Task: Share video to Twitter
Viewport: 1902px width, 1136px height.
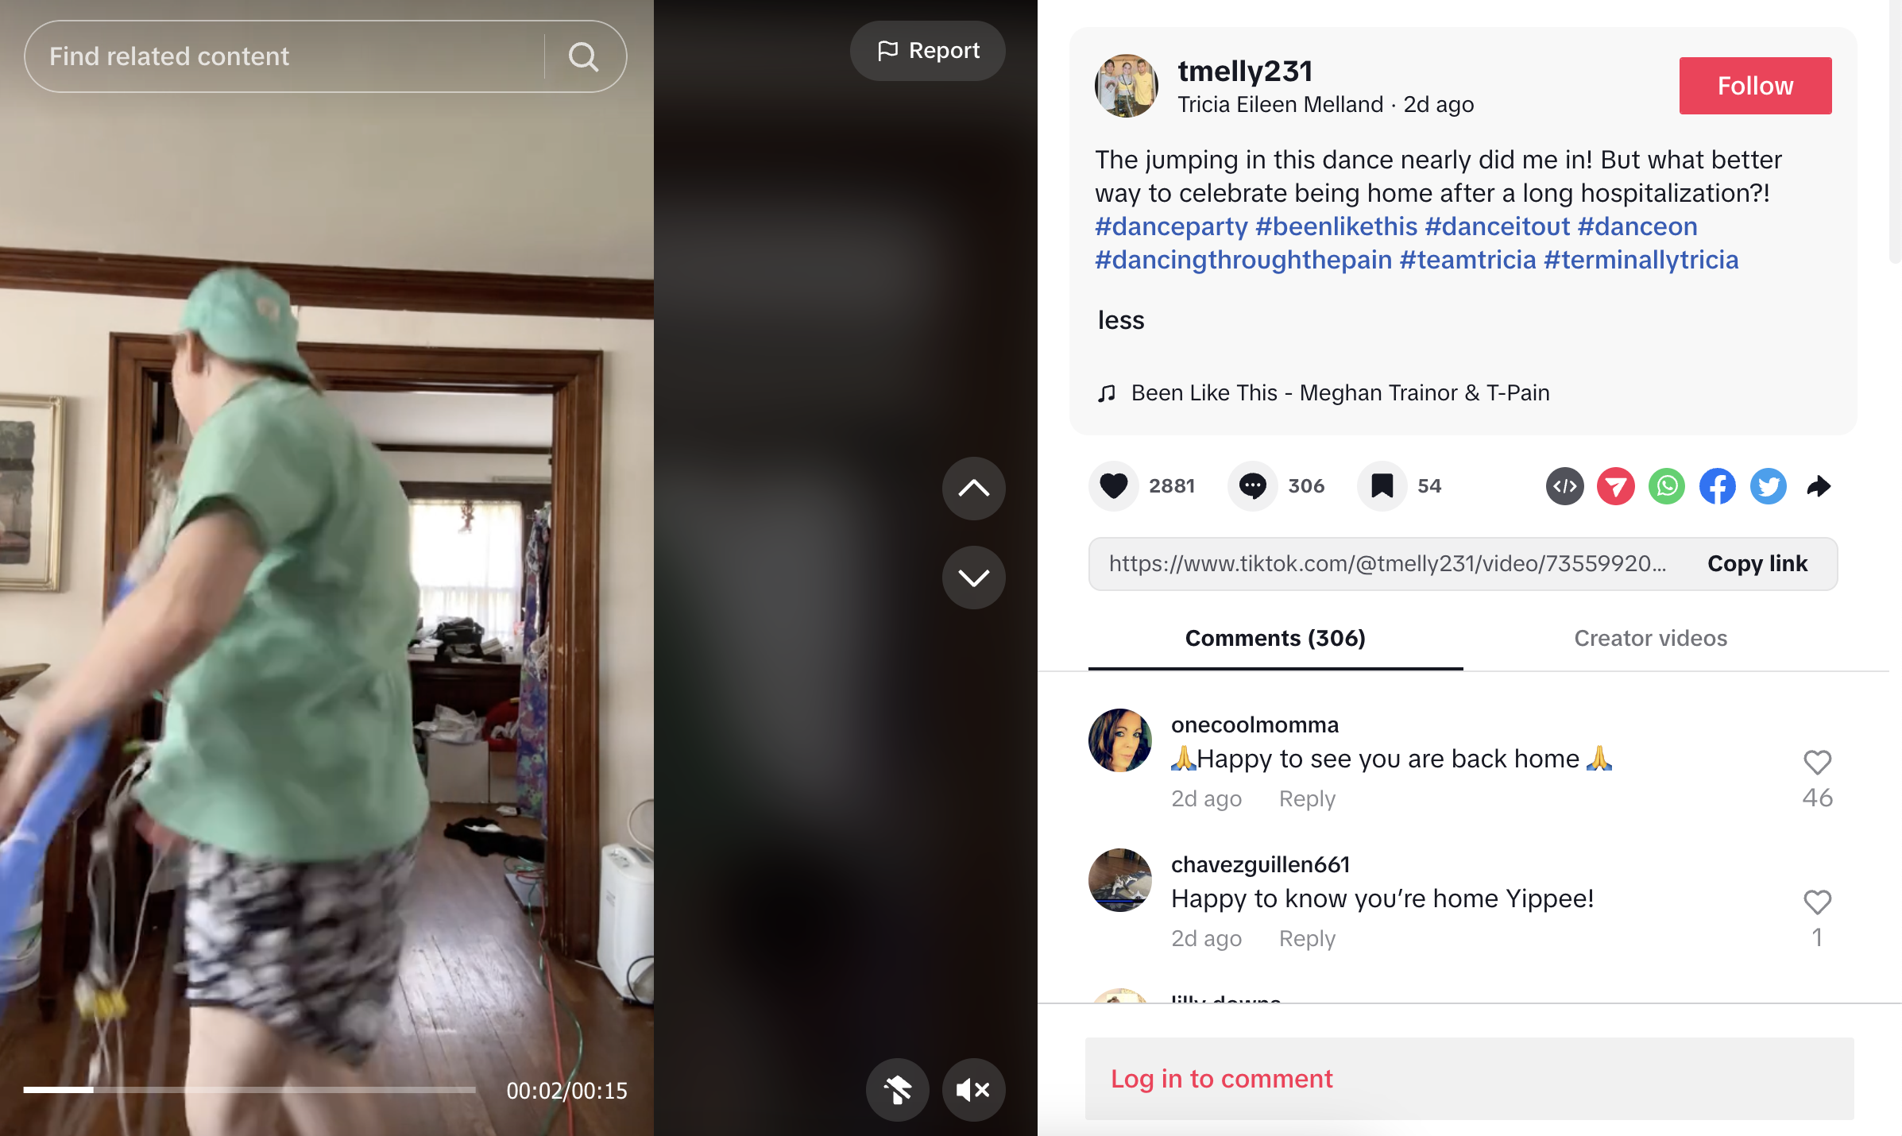Action: [1768, 486]
